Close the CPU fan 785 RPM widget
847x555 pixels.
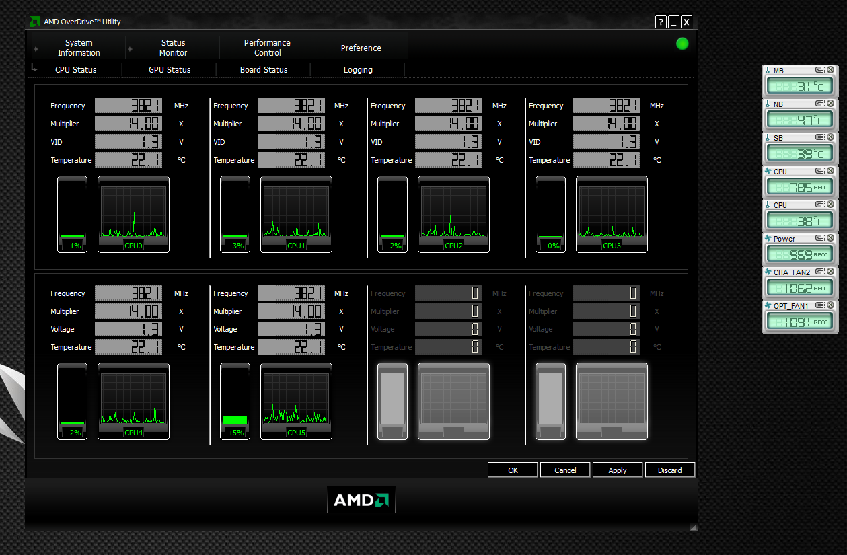click(830, 171)
